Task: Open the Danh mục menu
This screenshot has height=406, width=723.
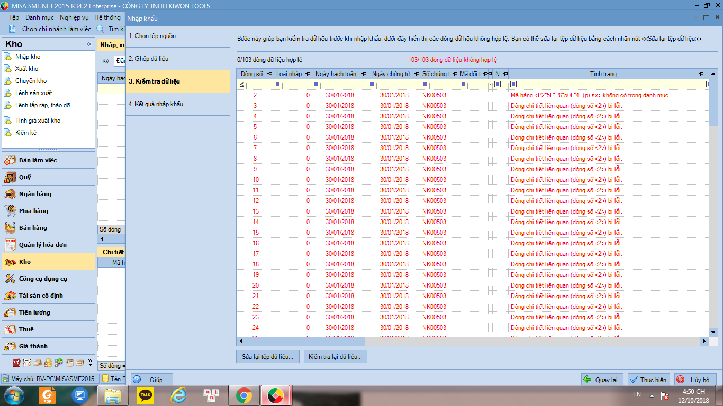Action: (x=40, y=17)
